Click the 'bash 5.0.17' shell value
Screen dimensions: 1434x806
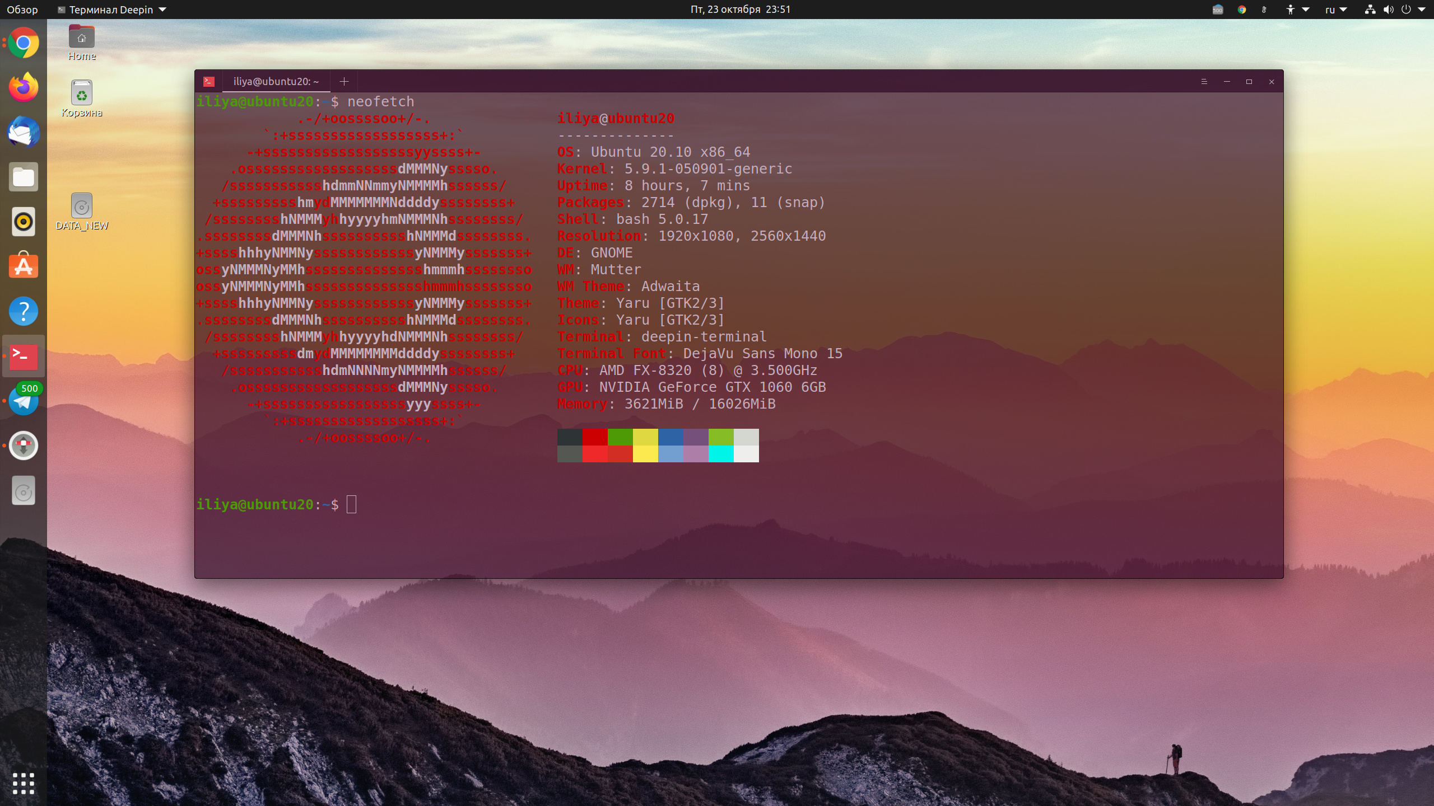(x=662, y=219)
